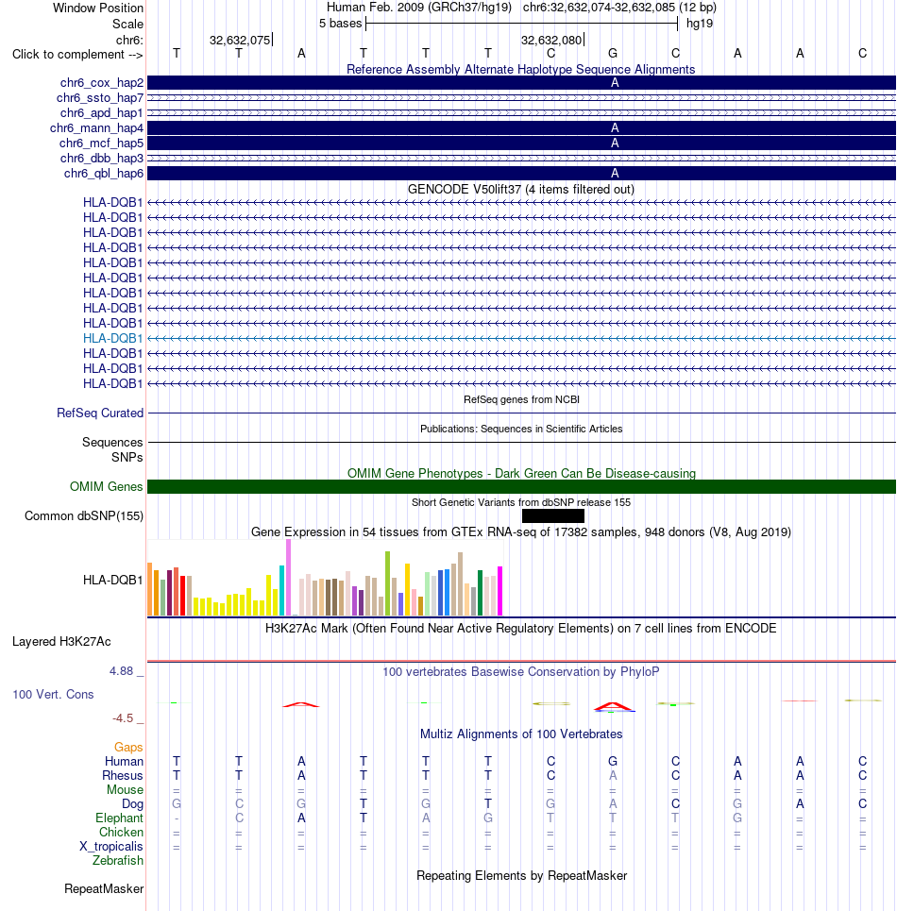Click the 'A' mismatch on chr6_mann_hap4 bar
The width and height of the screenshot is (897, 911).
point(615,127)
